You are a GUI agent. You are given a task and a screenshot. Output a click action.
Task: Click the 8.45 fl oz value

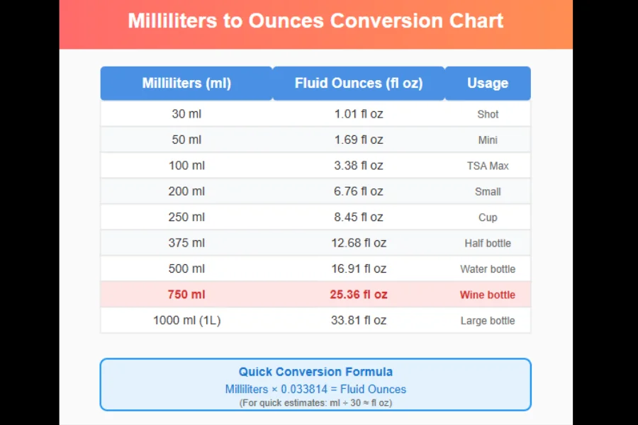coord(359,217)
